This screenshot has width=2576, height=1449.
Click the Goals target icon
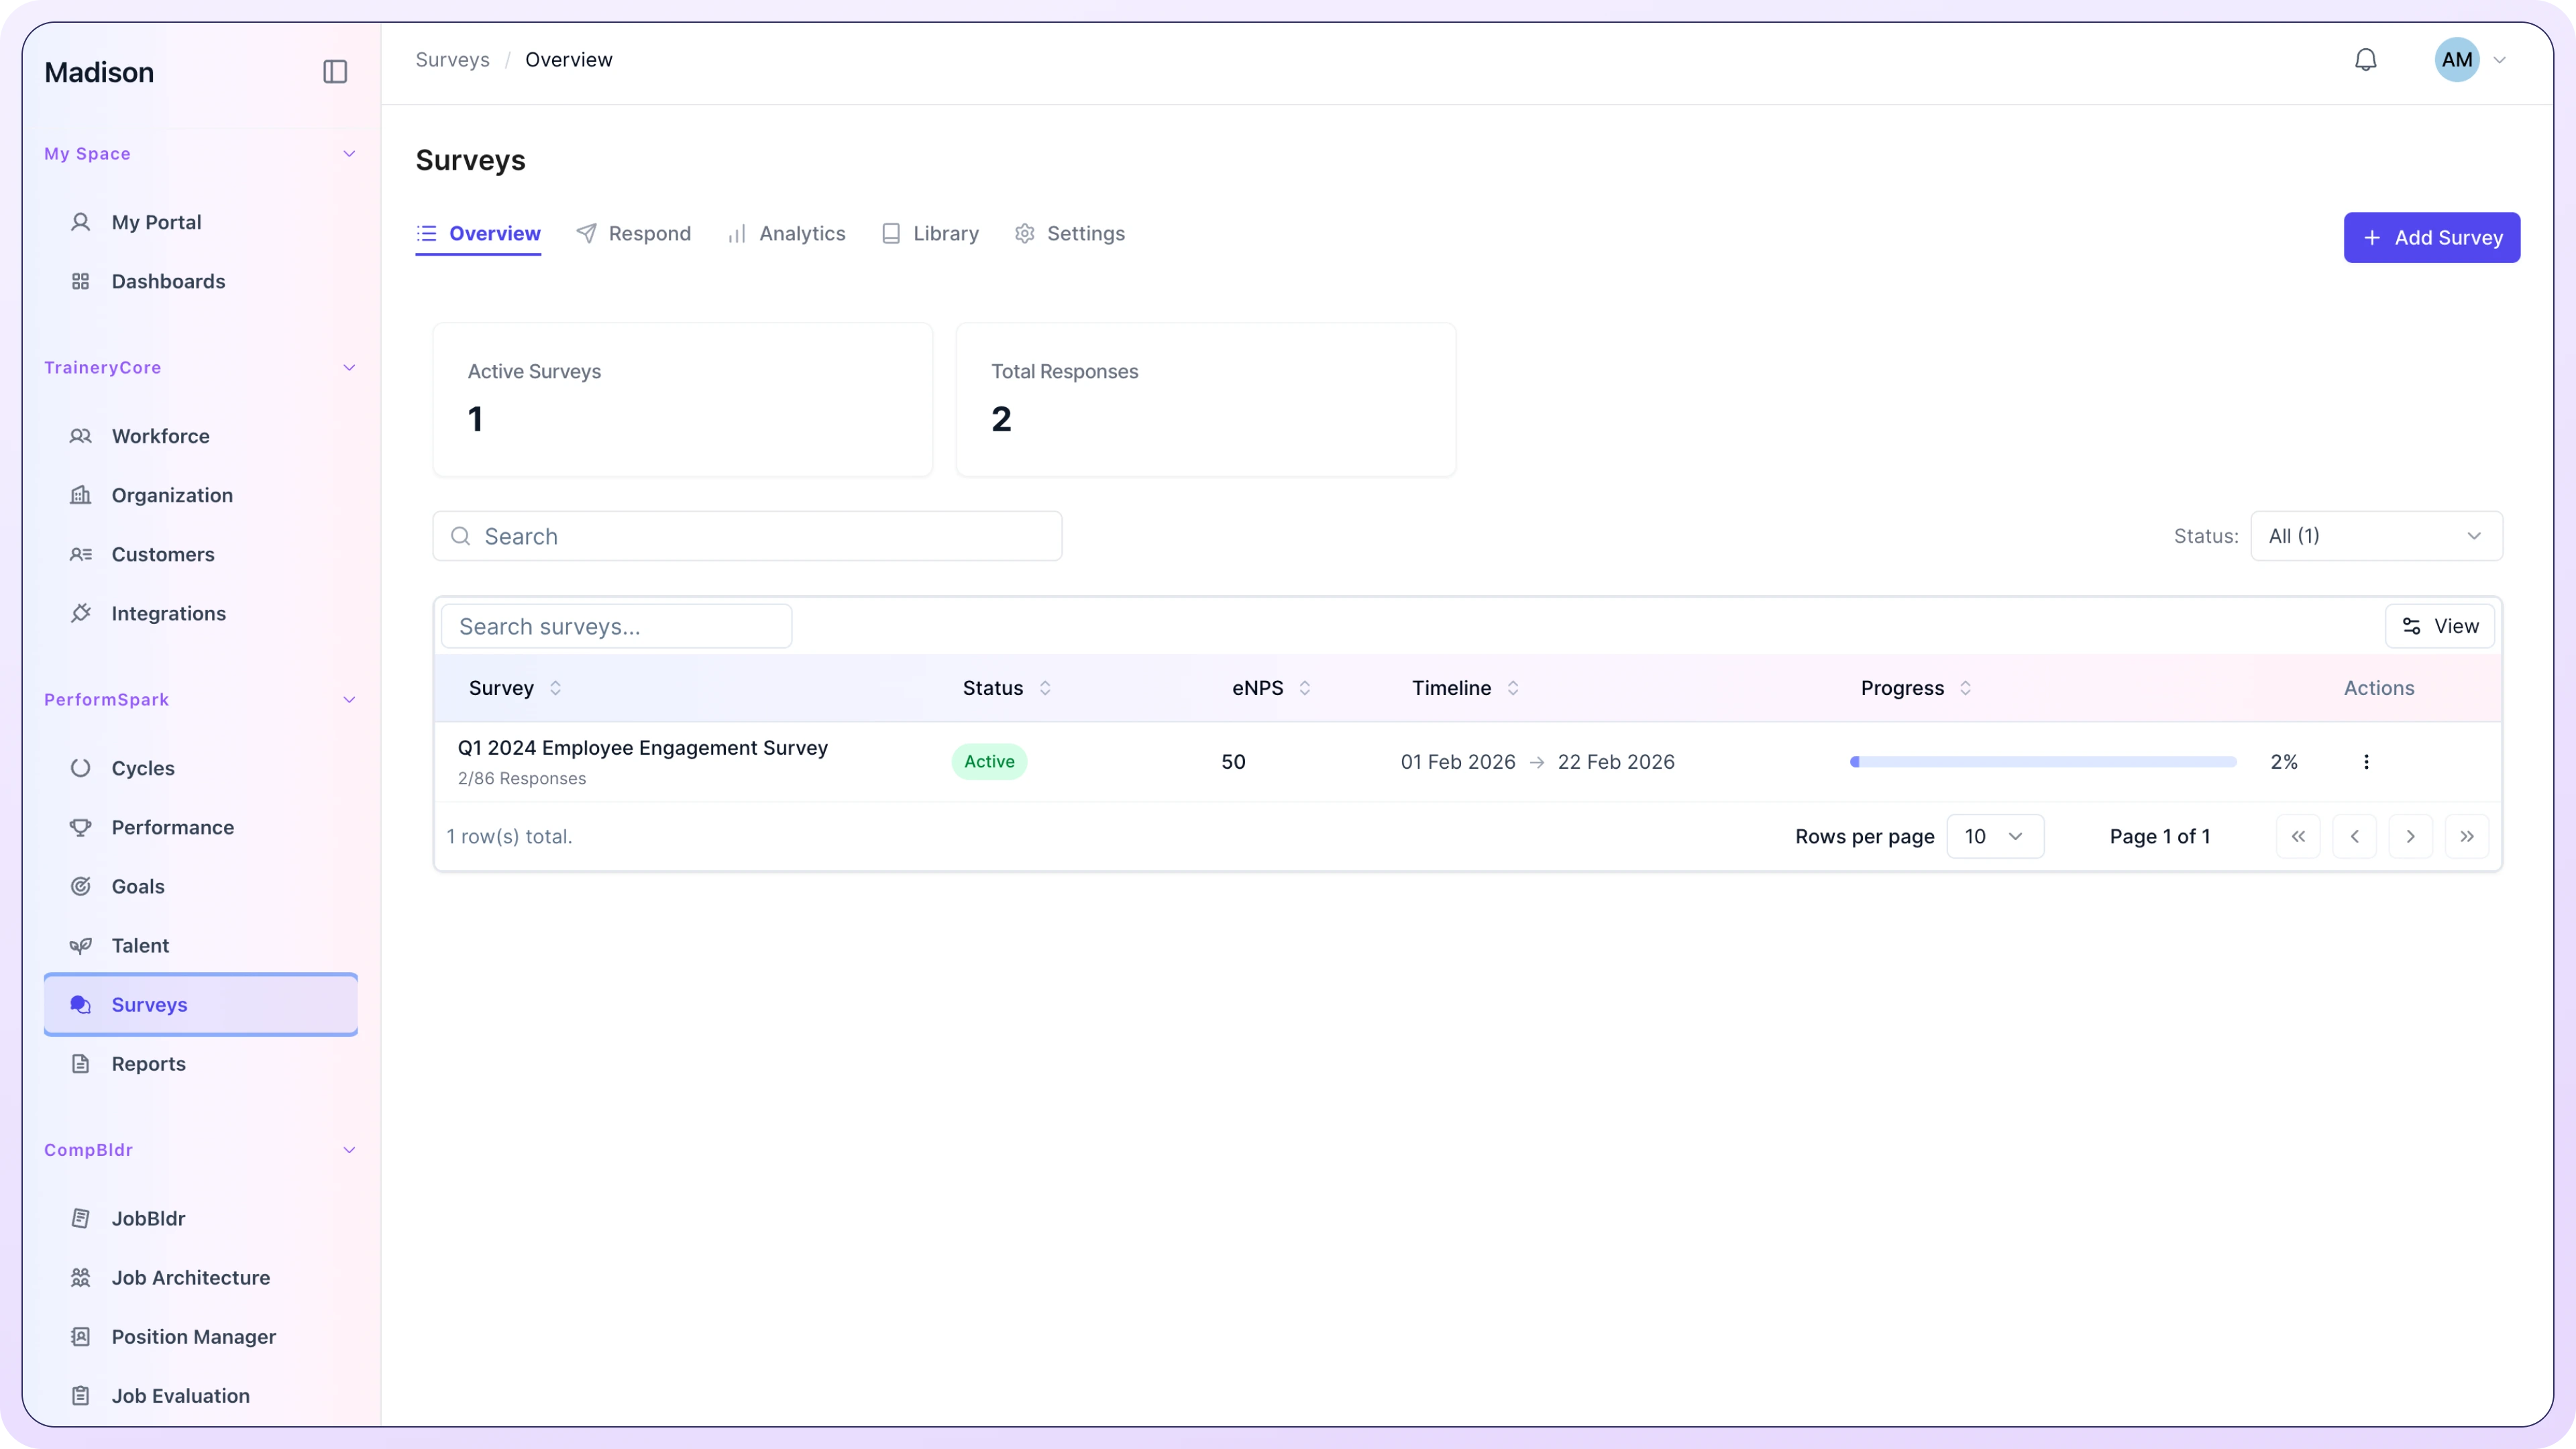point(81,886)
